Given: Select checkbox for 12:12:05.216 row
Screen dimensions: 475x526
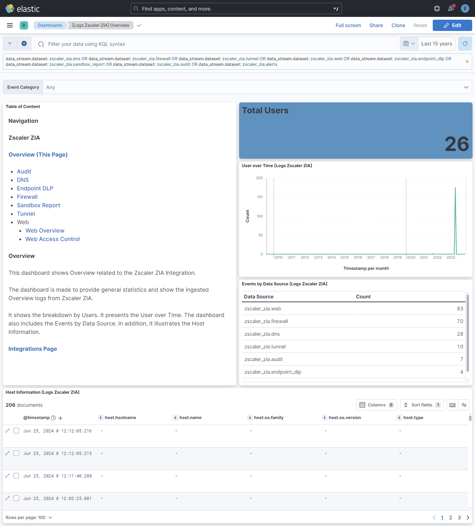Looking at the screenshot, I should pos(16,431).
